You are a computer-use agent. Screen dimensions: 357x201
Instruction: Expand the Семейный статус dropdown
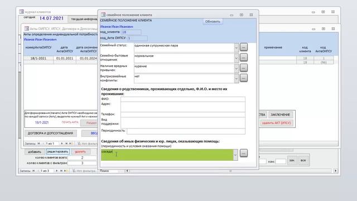tap(237, 47)
